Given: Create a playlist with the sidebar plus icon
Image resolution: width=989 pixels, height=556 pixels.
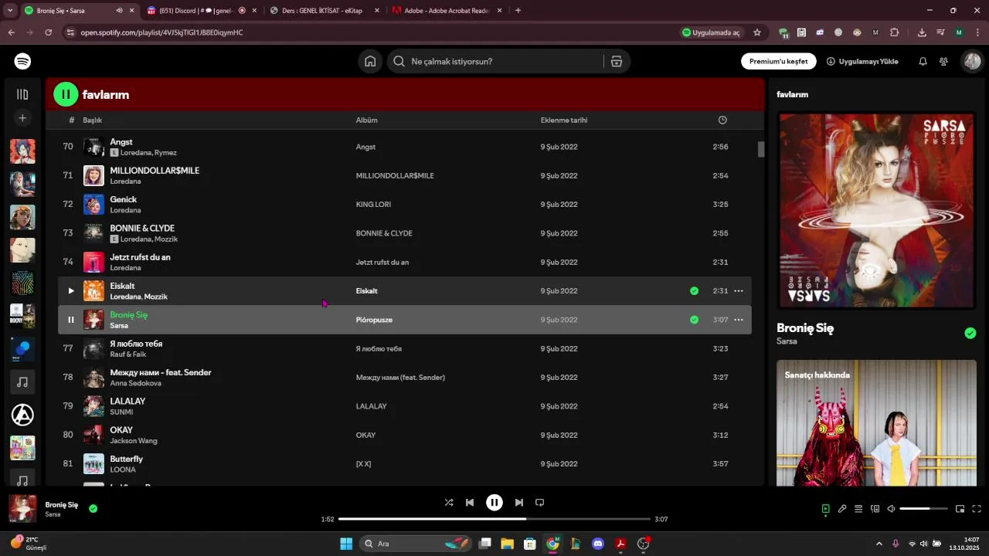Looking at the screenshot, I should tap(22, 118).
